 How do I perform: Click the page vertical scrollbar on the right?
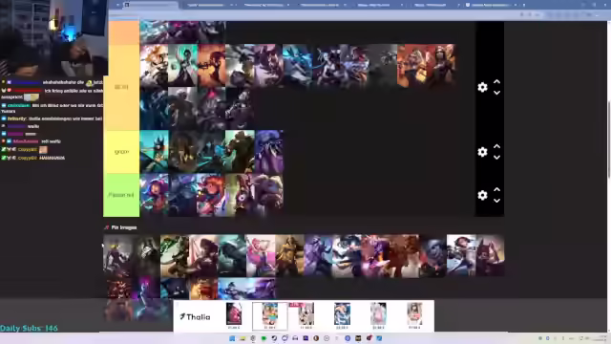tap(609, 140)
